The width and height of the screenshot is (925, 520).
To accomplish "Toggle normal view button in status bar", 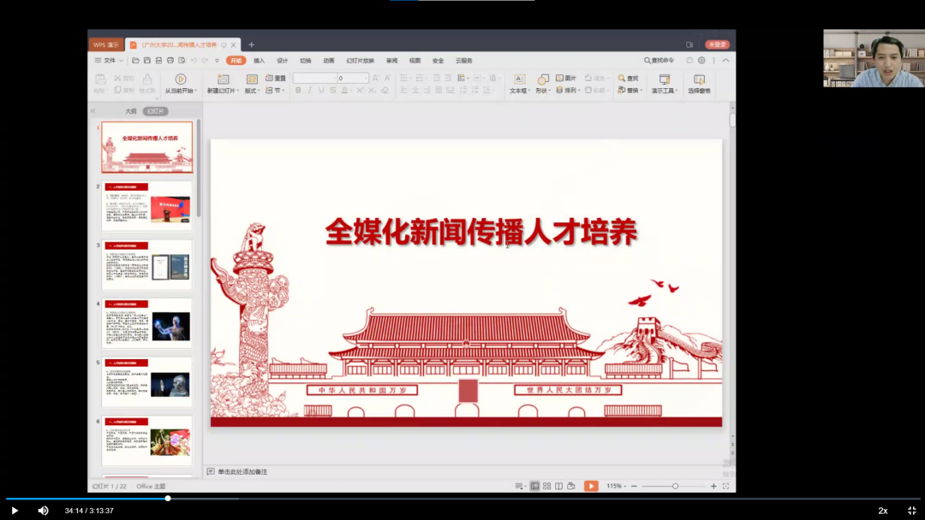I will 534,486.
